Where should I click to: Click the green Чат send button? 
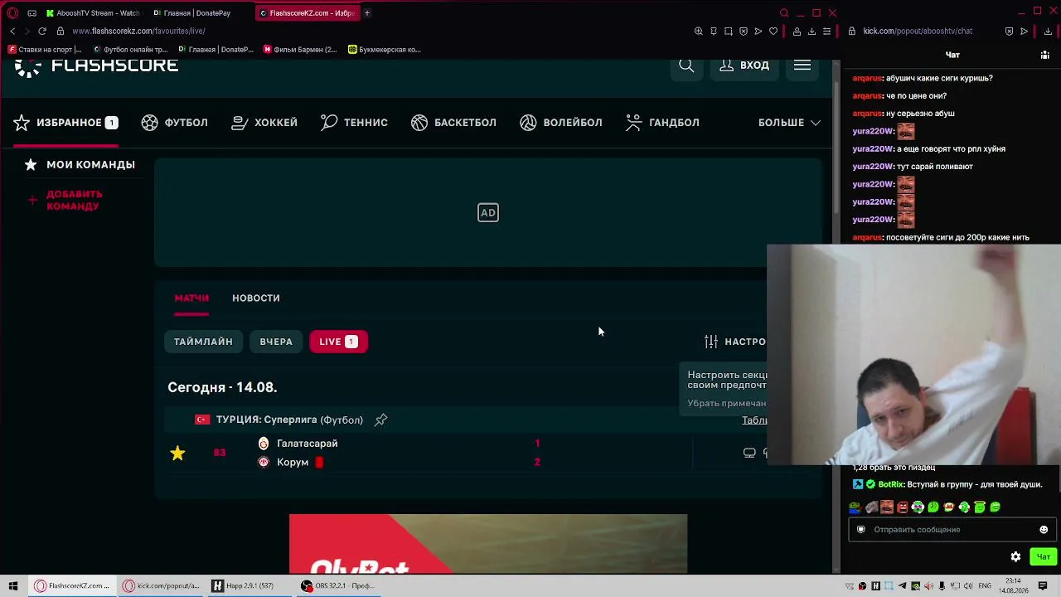pos(1043,557)
